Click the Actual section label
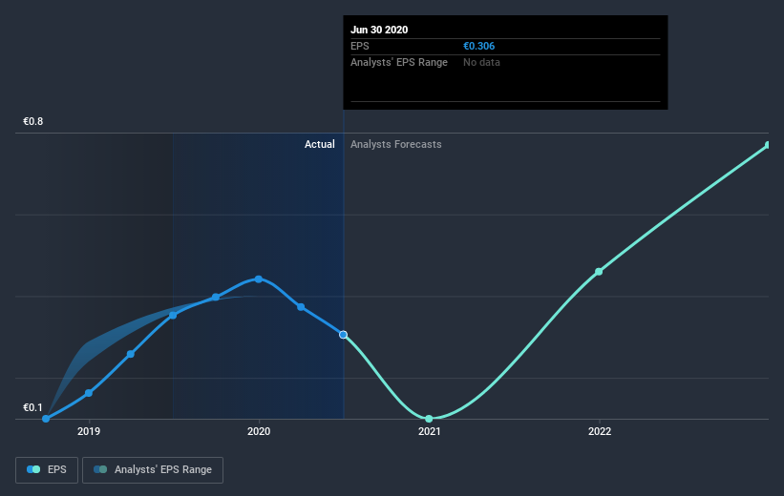The image size is (784, 496). coord(320,144)
